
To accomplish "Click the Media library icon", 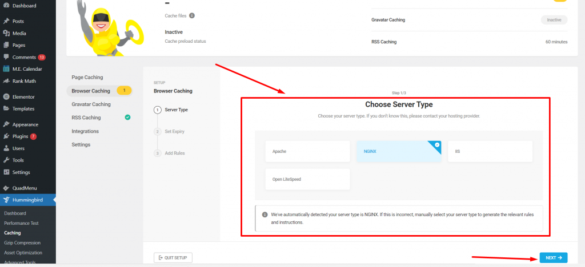I will (6, 33).
